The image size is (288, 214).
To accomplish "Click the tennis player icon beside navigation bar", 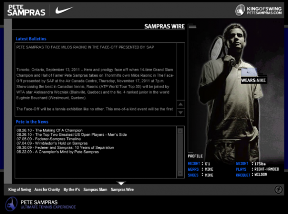I will click(278, 189).
